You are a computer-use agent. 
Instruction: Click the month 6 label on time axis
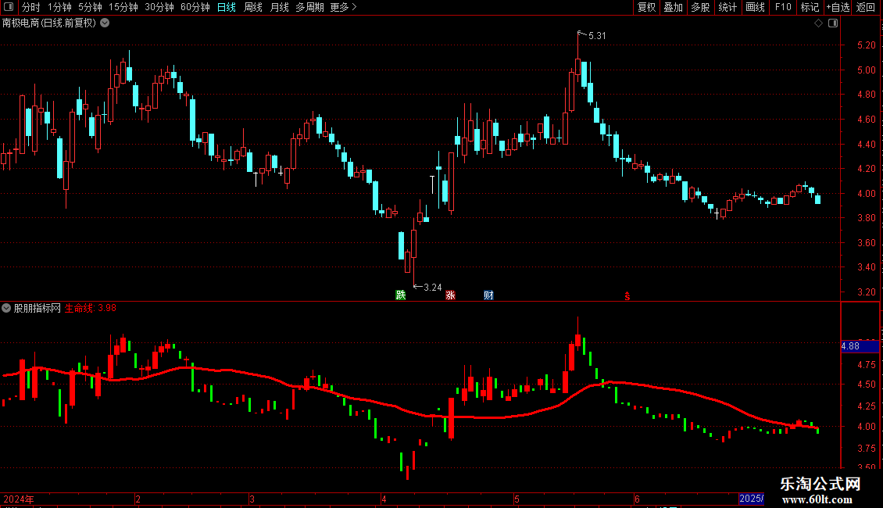(637, 499)
